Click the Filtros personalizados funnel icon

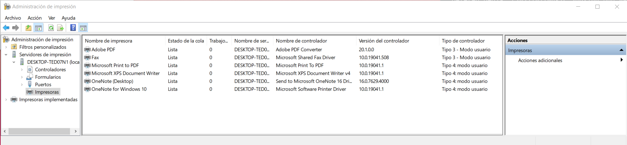click(14, 47)
